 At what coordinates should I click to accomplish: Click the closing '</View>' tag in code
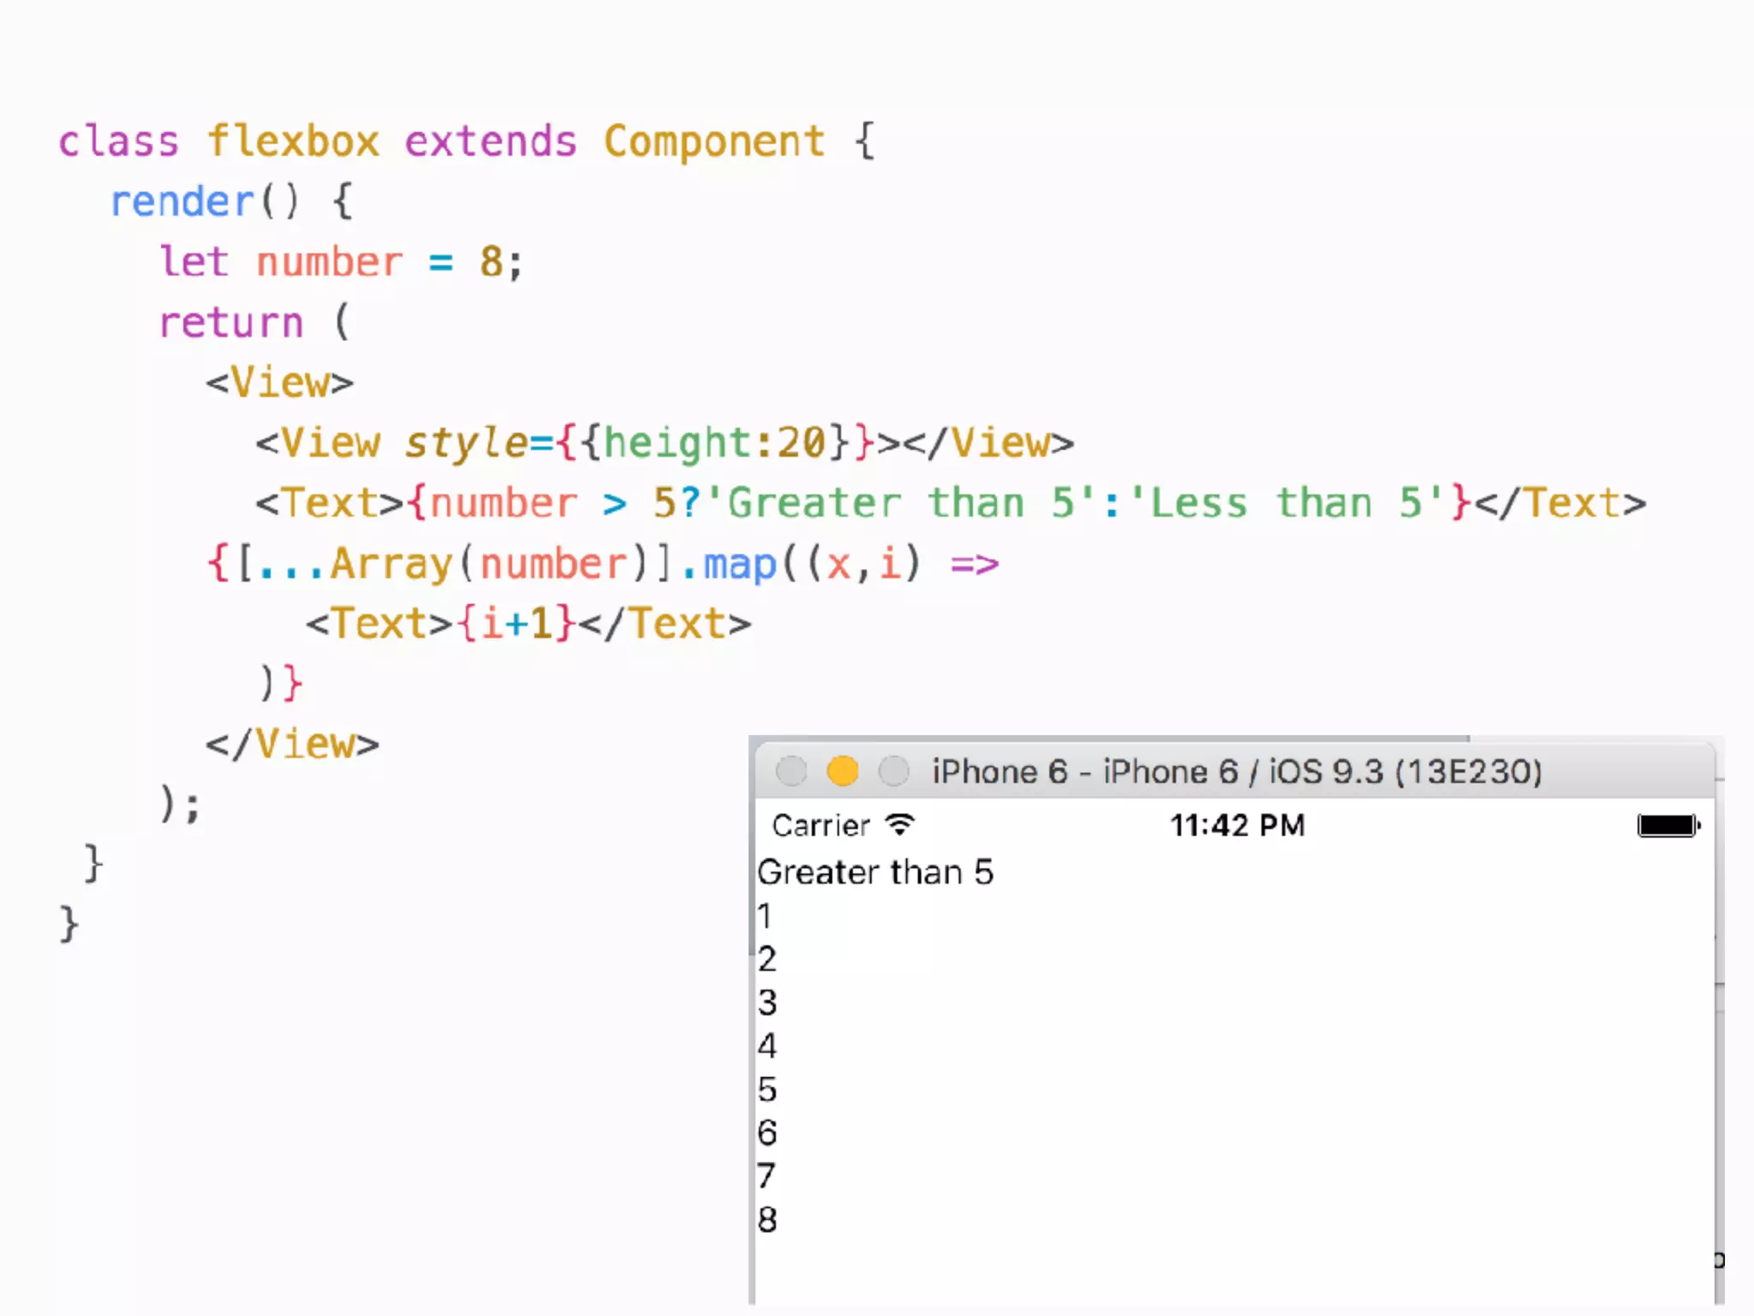pos(292,744)
